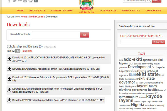
Task: Click download arrow for Postgraduate Award form
Action: [9, 59]
